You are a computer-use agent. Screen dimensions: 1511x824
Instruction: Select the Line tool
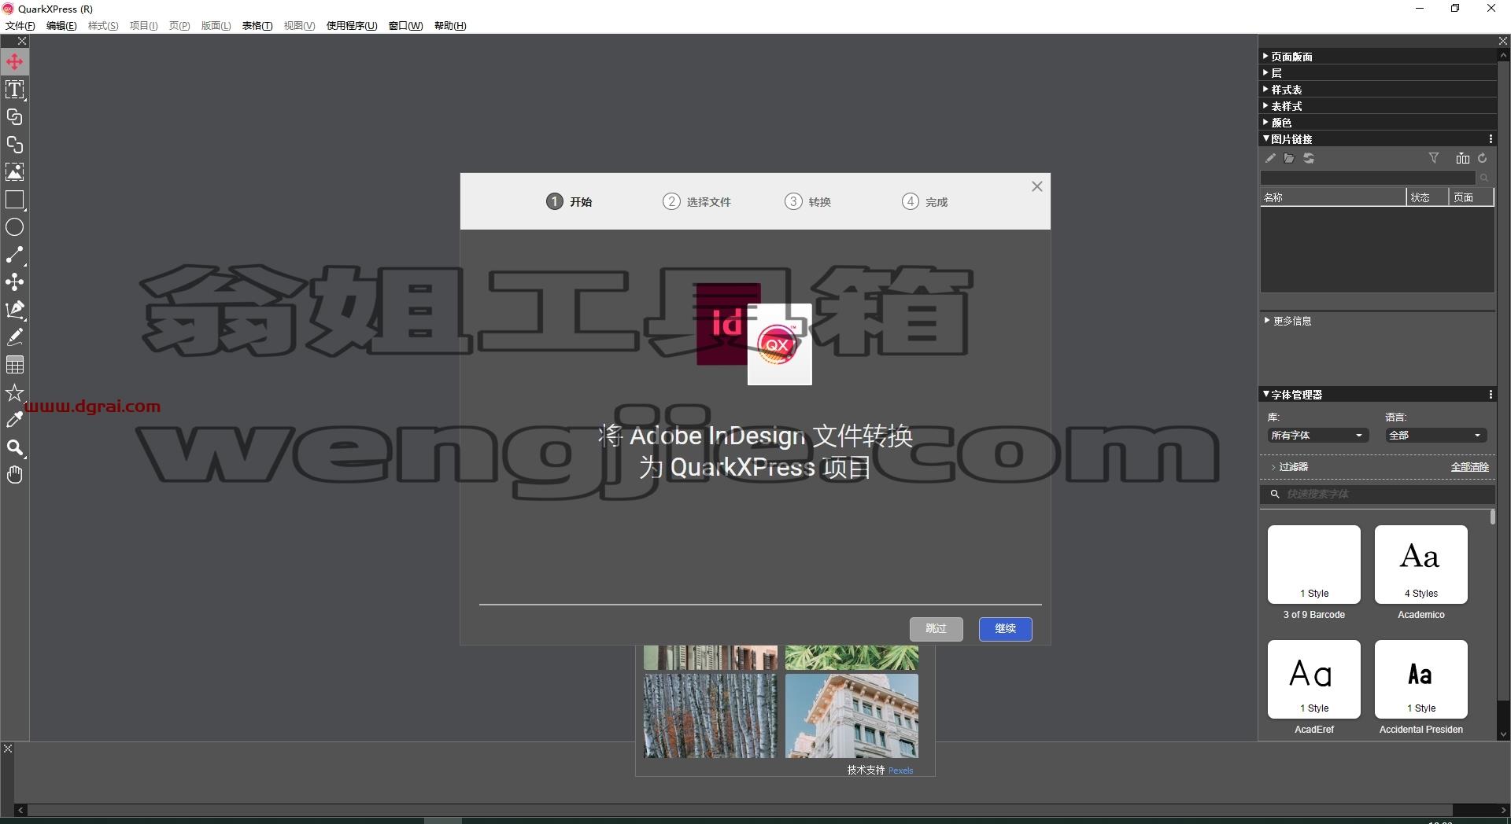pos(15,255)
